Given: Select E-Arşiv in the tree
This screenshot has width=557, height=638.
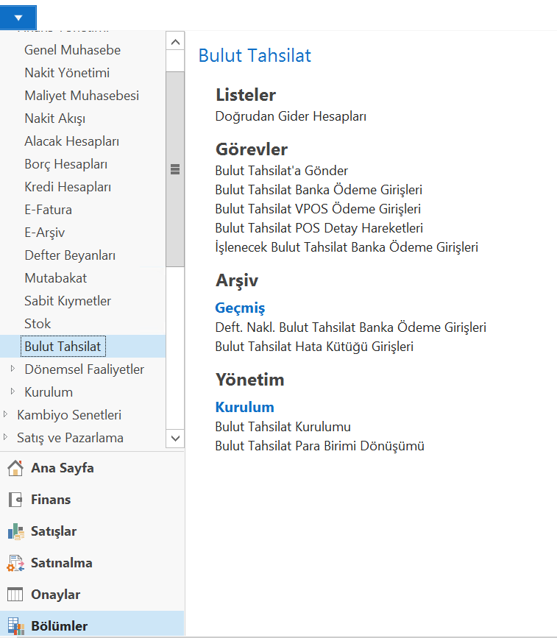Looking at the screenshot, I should [44, 233].
